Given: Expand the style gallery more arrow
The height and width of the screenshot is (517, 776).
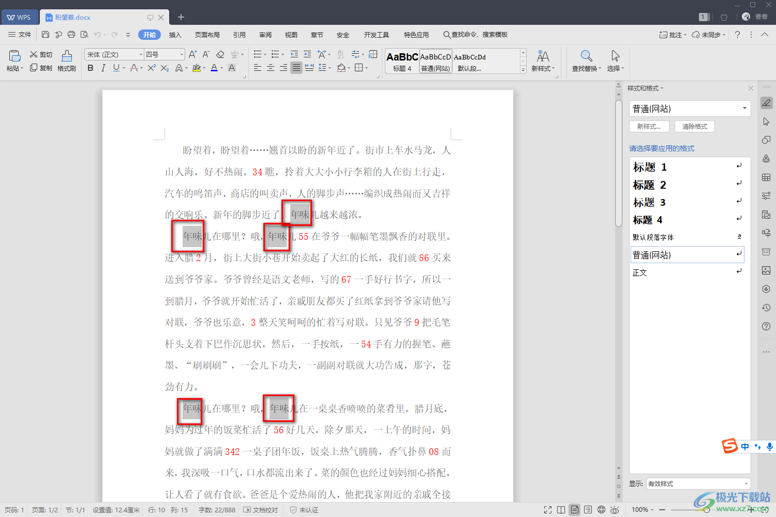Looking at the screenshot, I should [523, 70].
